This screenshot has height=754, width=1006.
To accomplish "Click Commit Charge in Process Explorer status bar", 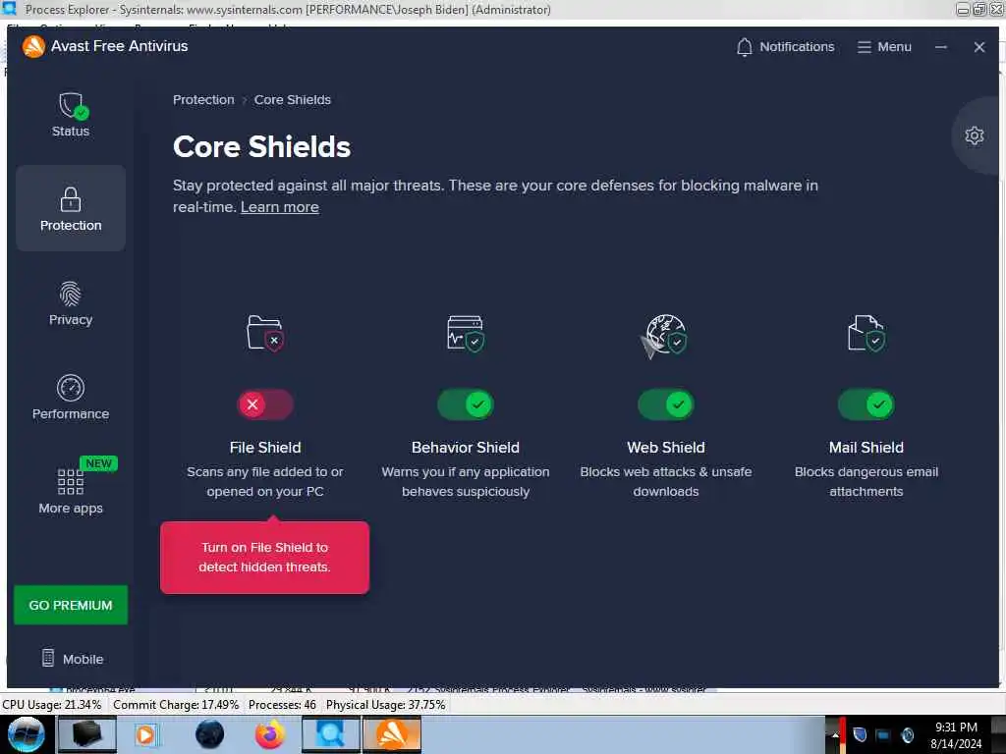I will (x=176, y=705).
